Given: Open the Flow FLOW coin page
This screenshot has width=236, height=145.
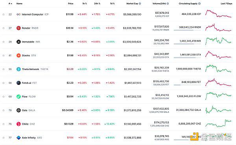Looking at the screenshot, I should 29,97.
